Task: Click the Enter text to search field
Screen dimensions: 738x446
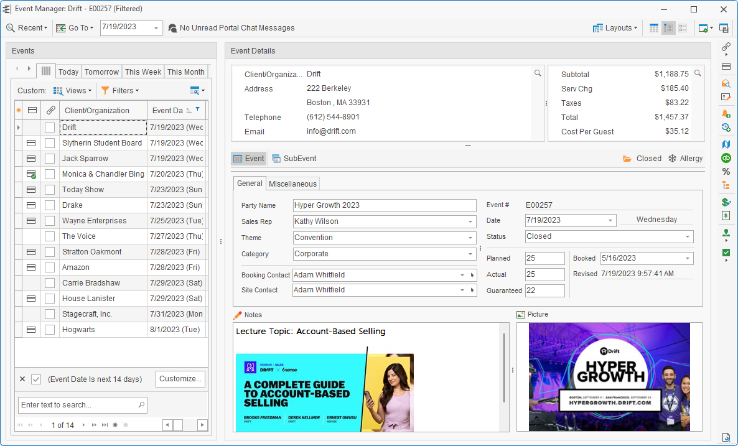Action: [82, 405]
